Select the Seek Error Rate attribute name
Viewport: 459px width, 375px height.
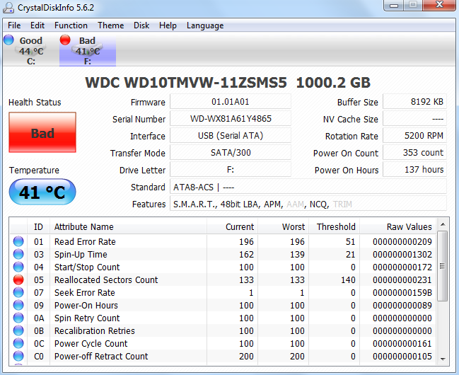click(85, 292)
